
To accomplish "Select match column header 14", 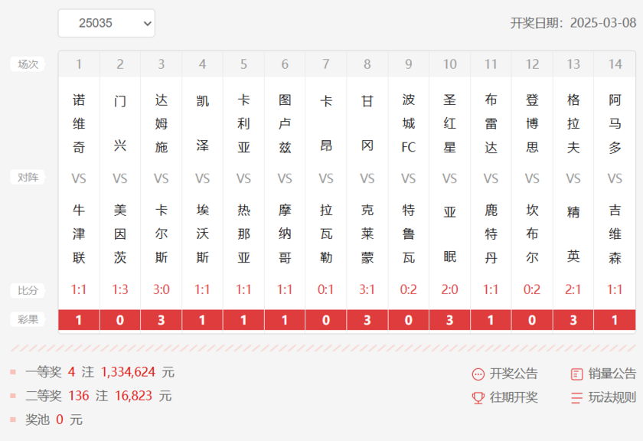I will pyautogui.click(x=615, y=64).
